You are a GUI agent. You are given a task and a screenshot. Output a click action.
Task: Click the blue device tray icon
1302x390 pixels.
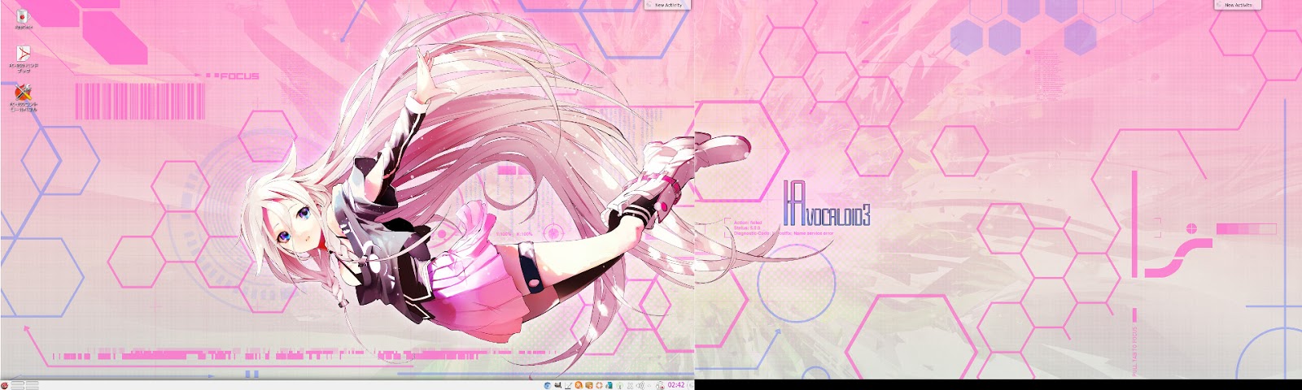coord(609,385)
